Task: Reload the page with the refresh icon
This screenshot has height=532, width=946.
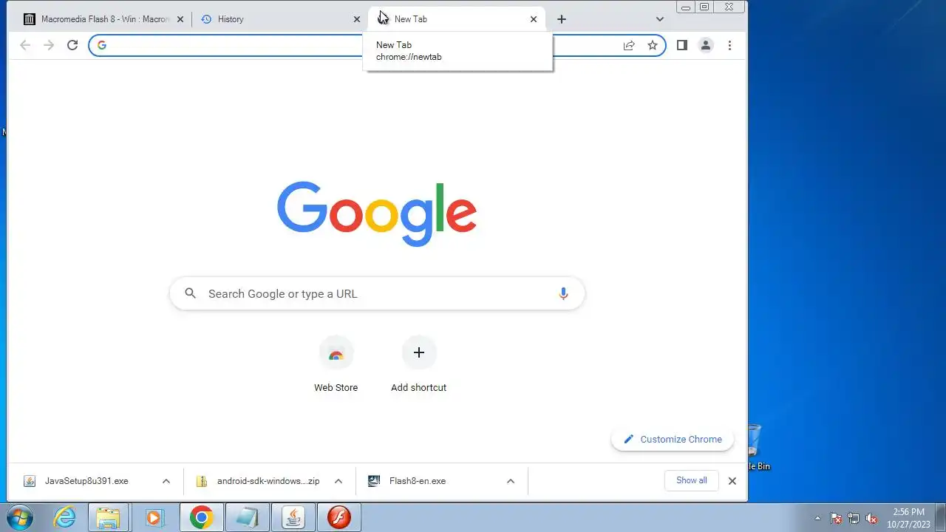Action: (x=72, y=45)
